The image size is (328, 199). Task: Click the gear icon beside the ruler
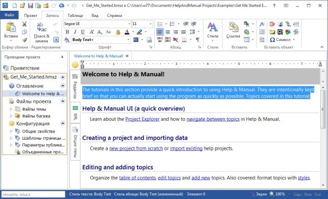point(75,65)
